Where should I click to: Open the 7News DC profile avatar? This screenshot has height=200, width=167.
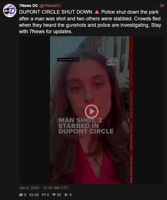pos(10,11)
